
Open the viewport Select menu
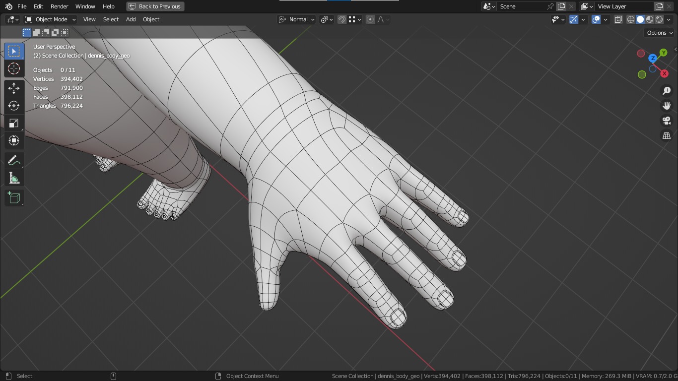click(x=111, y=19)
